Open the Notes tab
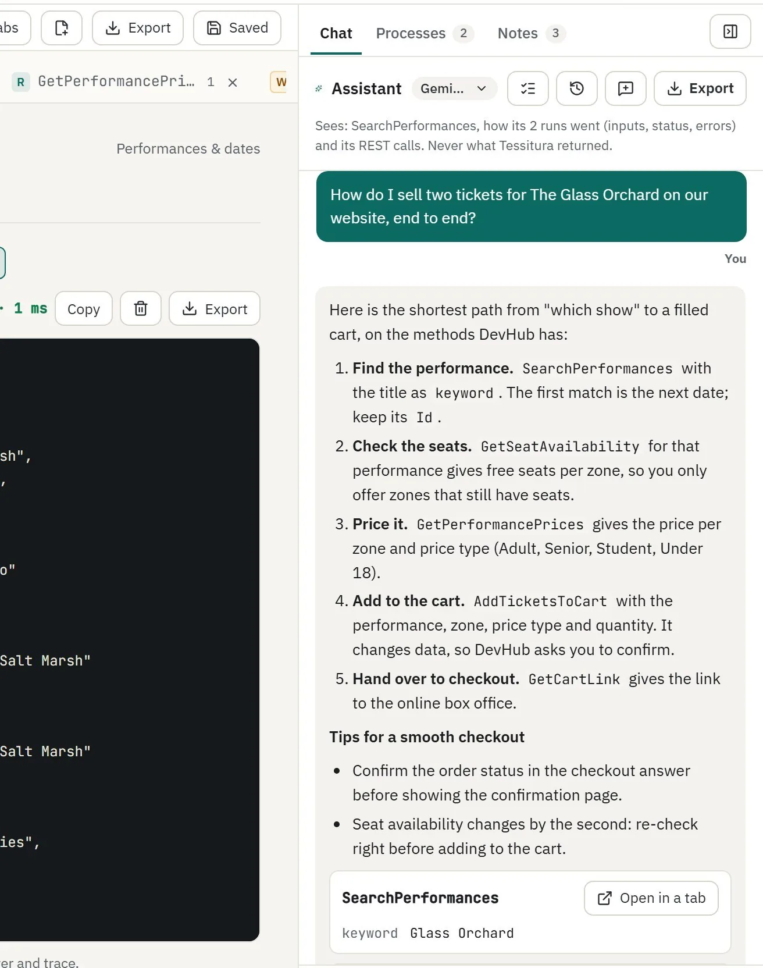 tap(532, 33)
